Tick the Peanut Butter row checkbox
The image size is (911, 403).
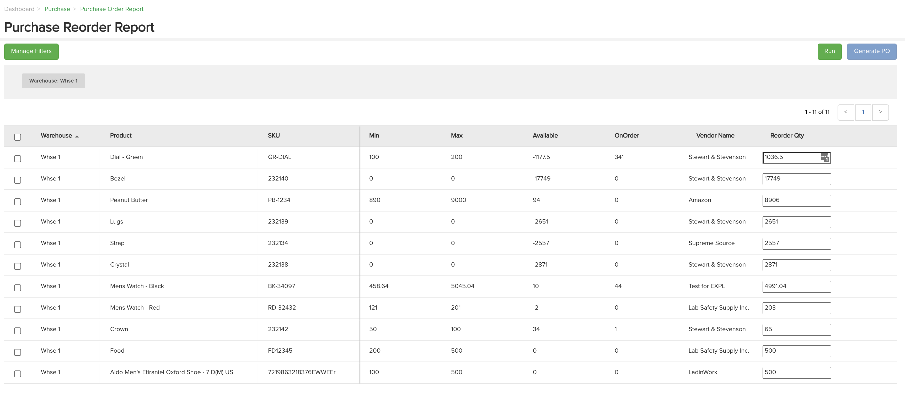18,202
